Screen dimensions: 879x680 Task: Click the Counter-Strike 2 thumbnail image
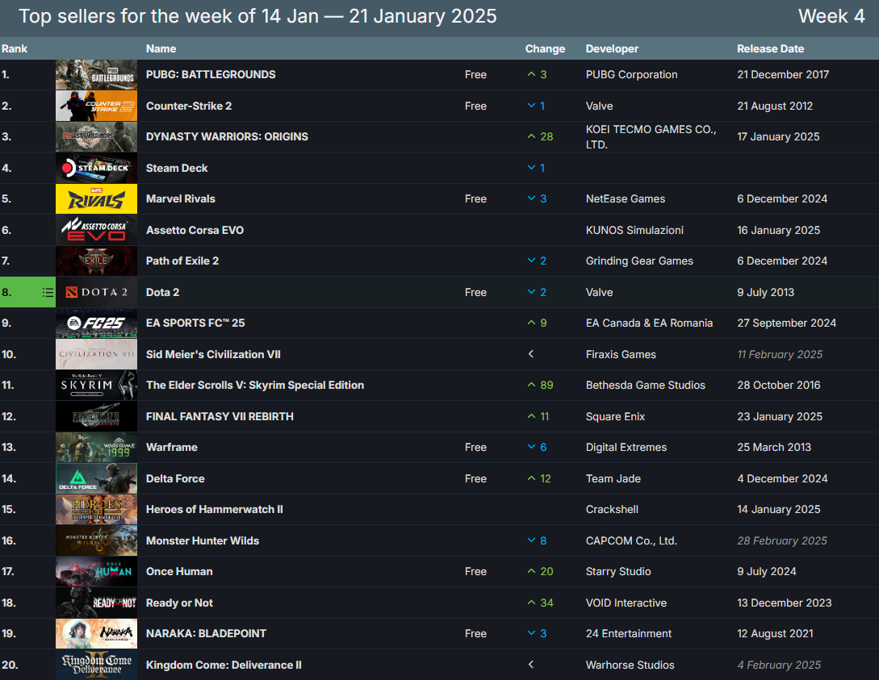(96, 106)
